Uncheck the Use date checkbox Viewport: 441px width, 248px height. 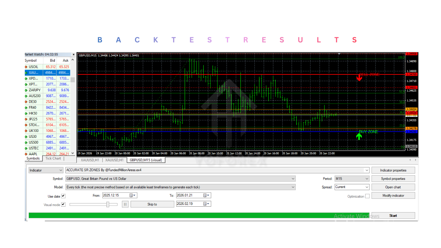[64, 196]
